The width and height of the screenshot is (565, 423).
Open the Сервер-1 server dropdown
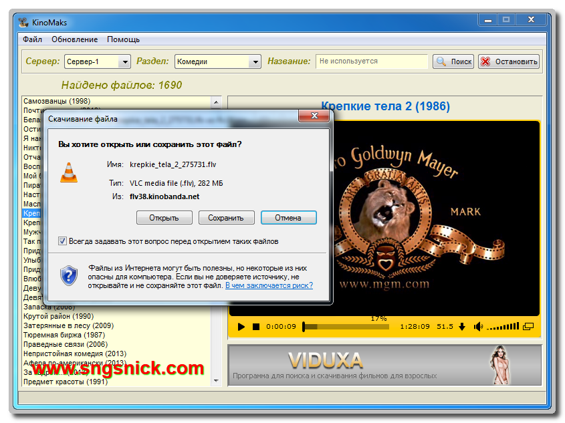tap(98, 61)
